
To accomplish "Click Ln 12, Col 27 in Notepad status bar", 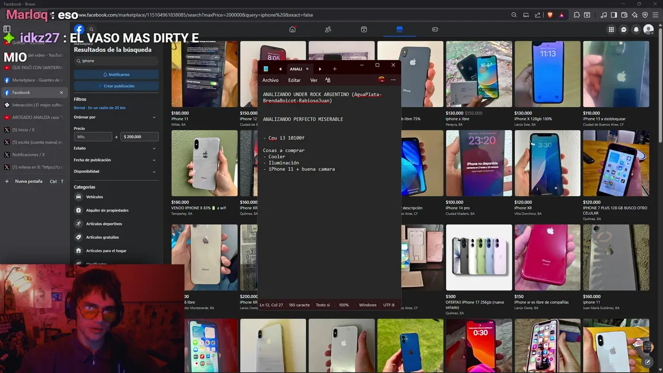I will point(271,305).
